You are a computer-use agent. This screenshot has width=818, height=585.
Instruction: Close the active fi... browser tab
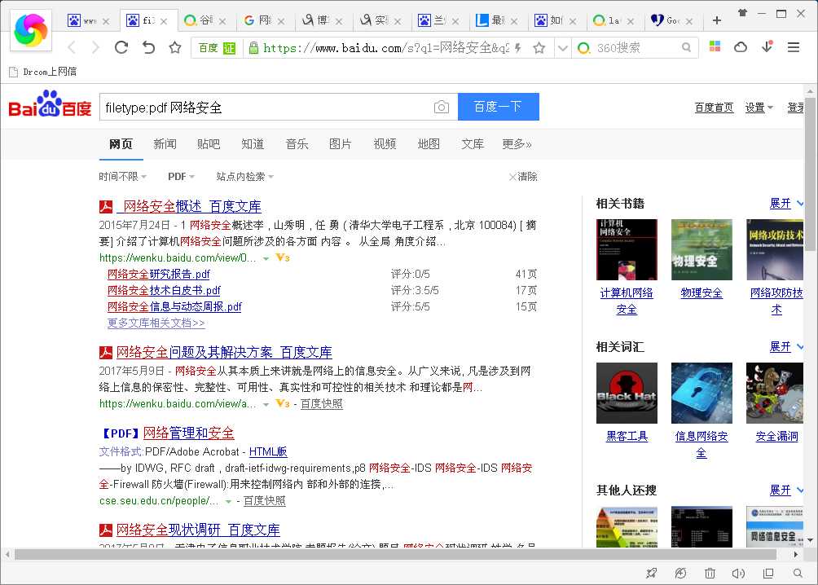click(164, 21)
